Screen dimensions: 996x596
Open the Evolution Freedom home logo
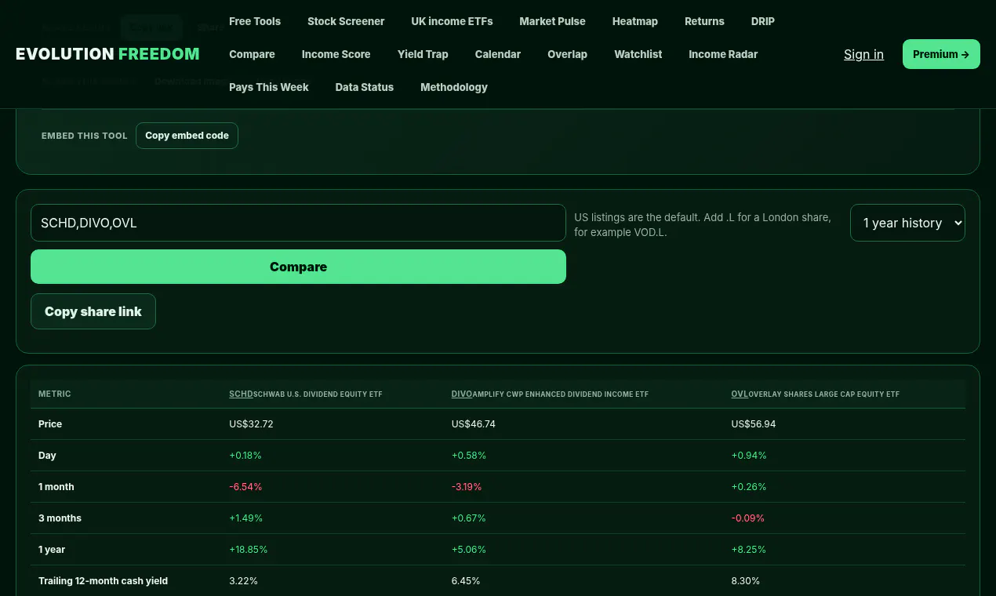tap(107, 54)
